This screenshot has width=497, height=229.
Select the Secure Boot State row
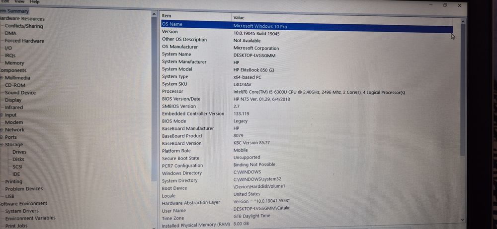pos(307,158)
